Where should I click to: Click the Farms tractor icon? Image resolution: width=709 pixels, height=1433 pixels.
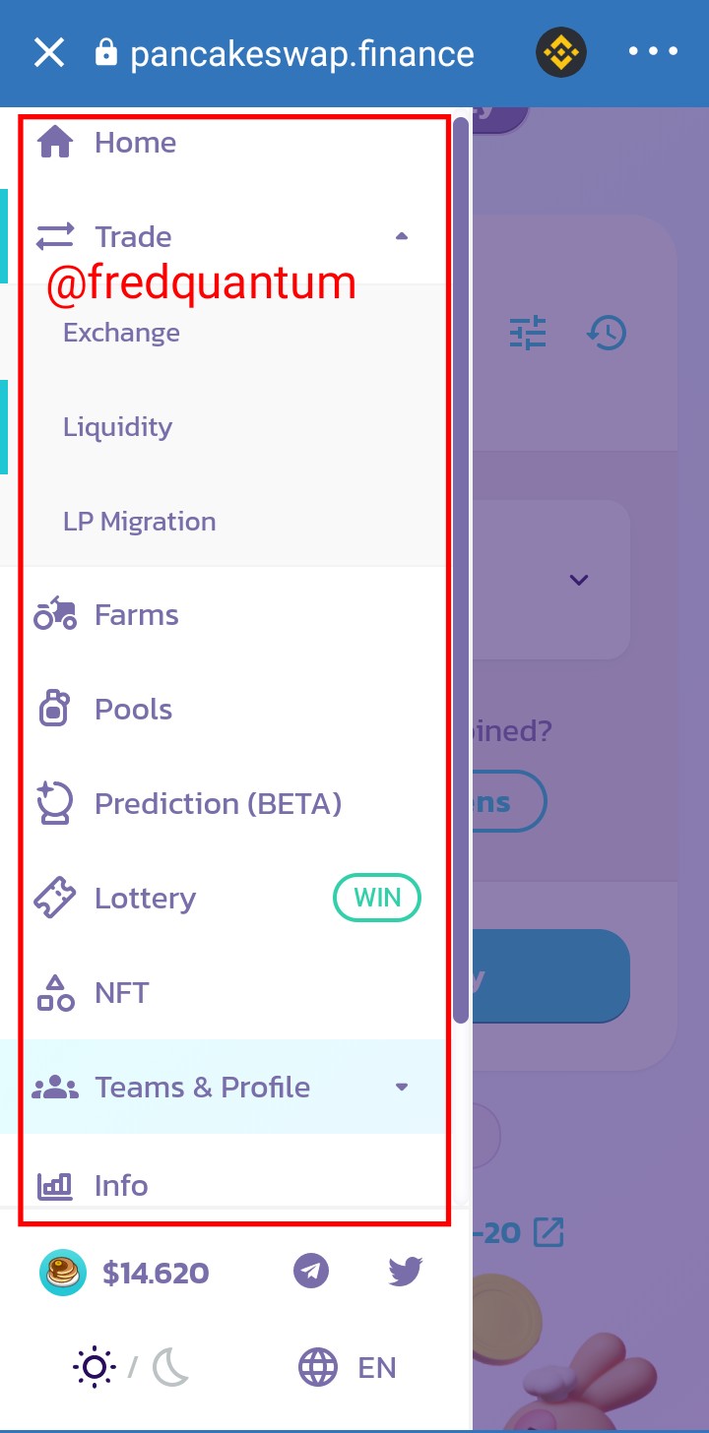pyautogui.click(x=55, y=614)
